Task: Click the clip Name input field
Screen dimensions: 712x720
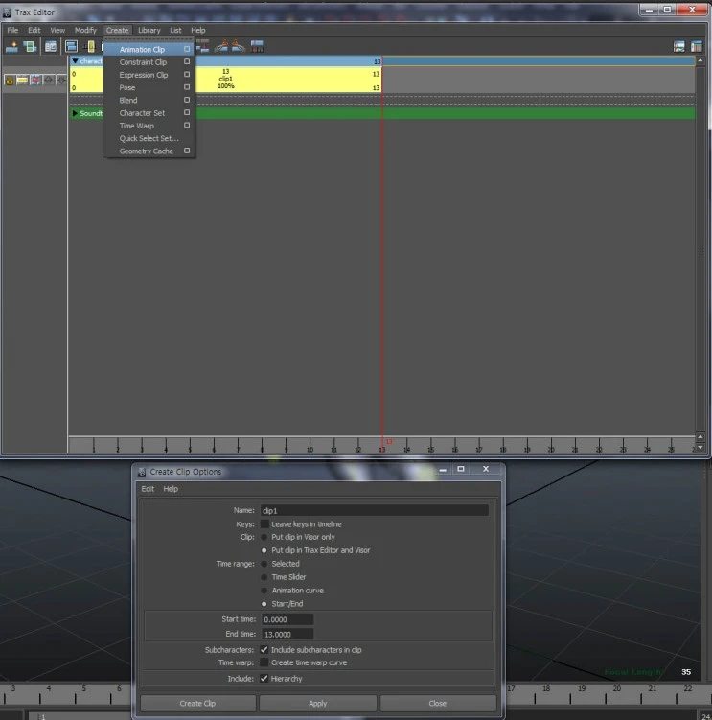Action: 374,511
